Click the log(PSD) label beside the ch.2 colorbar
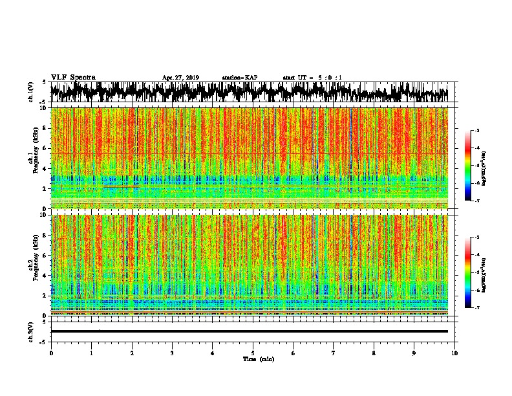Screen dimensions: 512x396 click(x=484, y=275)
